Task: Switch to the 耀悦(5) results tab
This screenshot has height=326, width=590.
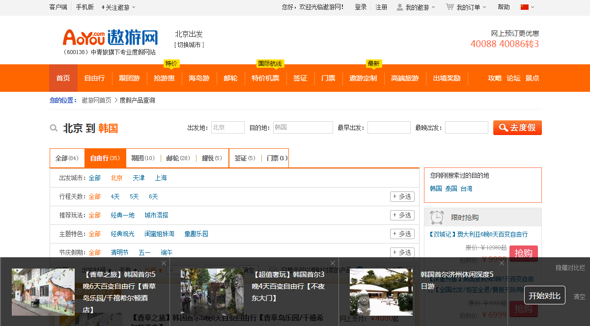Action: (212, 158)
